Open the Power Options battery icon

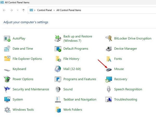coord(7,79)
